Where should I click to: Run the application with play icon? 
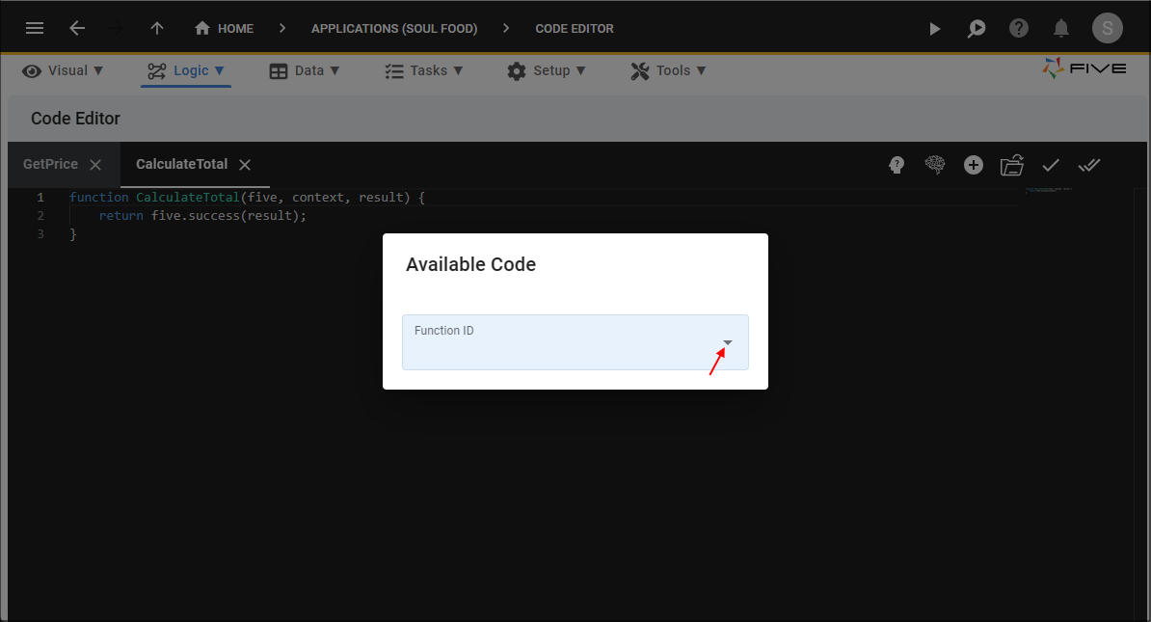tap(934, 29)
